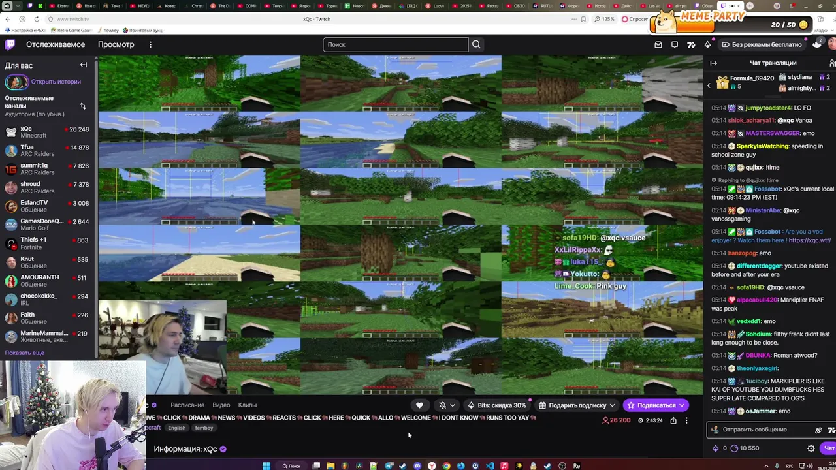Collapse the Для вас sidebar
The height and width of the screenshot is (470, 836).
point(84,65)
